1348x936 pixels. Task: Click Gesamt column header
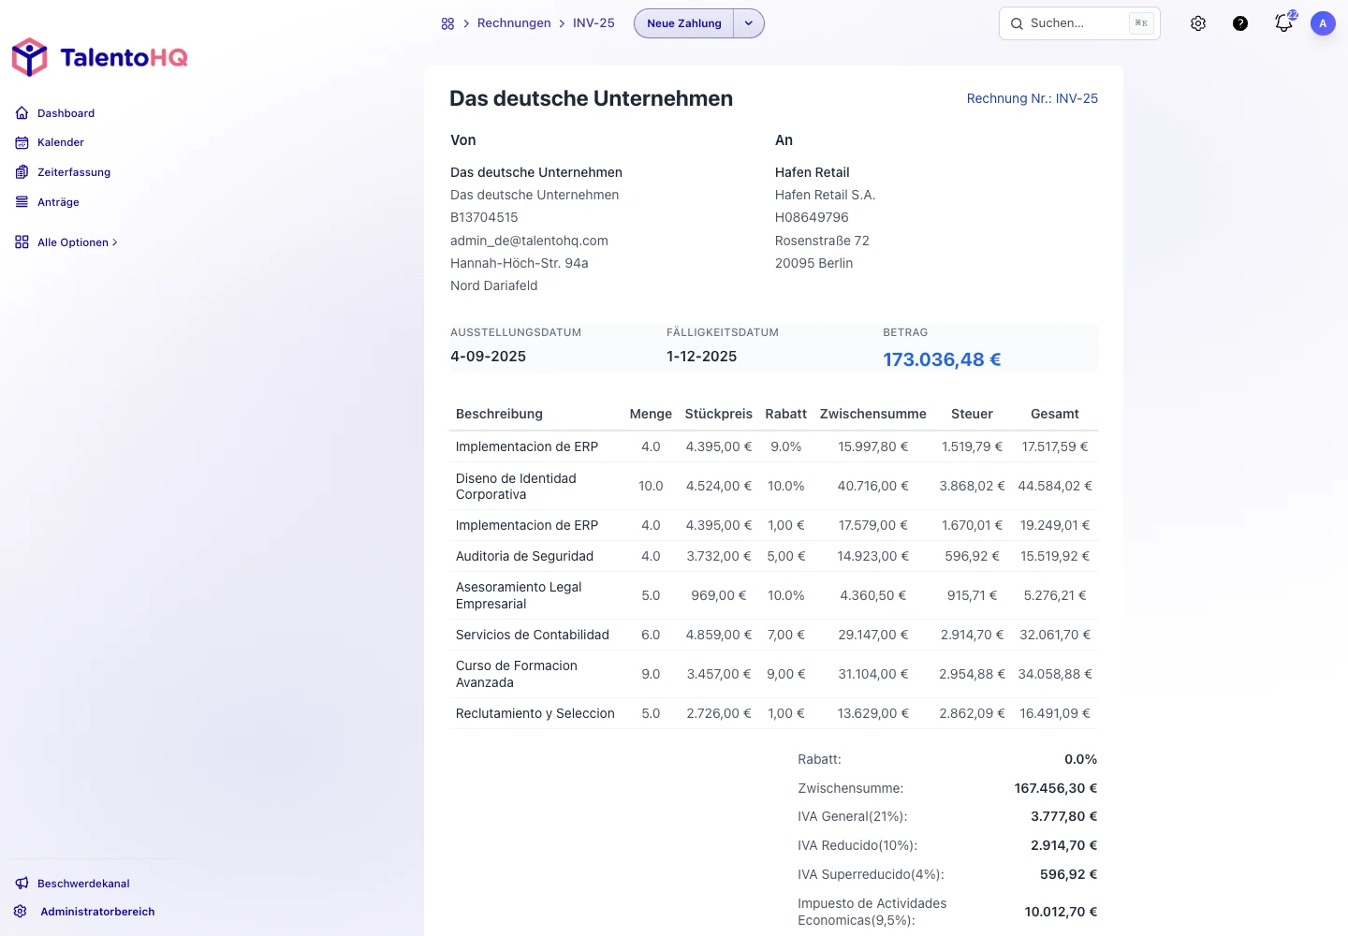(1054, 414)
